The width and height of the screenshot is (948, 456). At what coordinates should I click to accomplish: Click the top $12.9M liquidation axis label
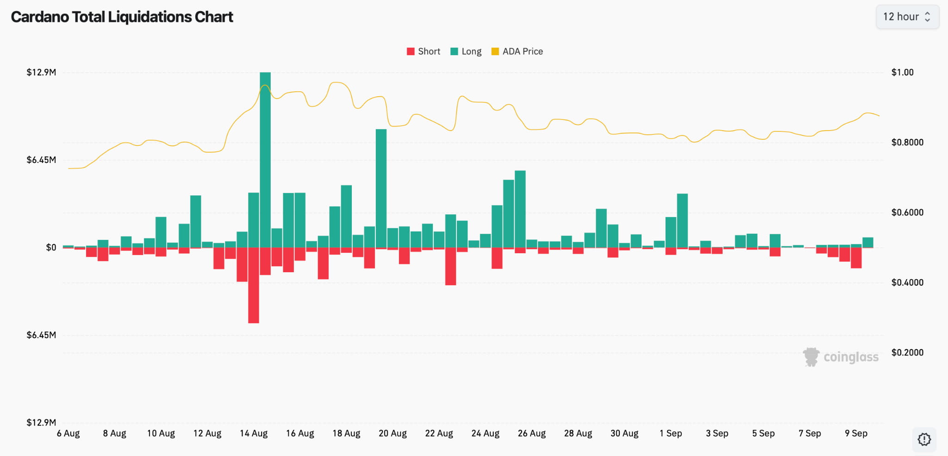click(41, 72)
